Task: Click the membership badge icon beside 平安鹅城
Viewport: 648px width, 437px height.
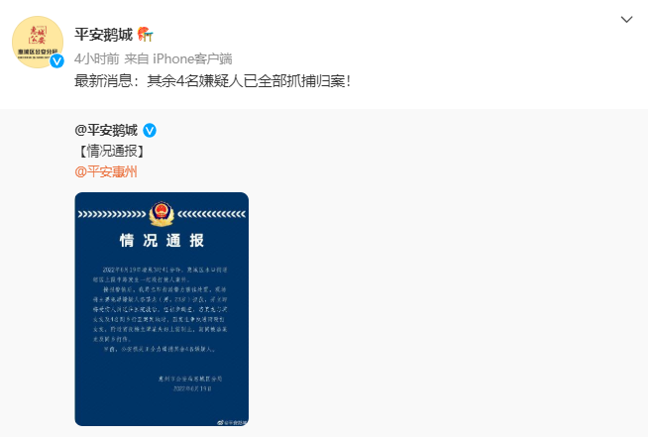Action: click(x=145, y=35)
